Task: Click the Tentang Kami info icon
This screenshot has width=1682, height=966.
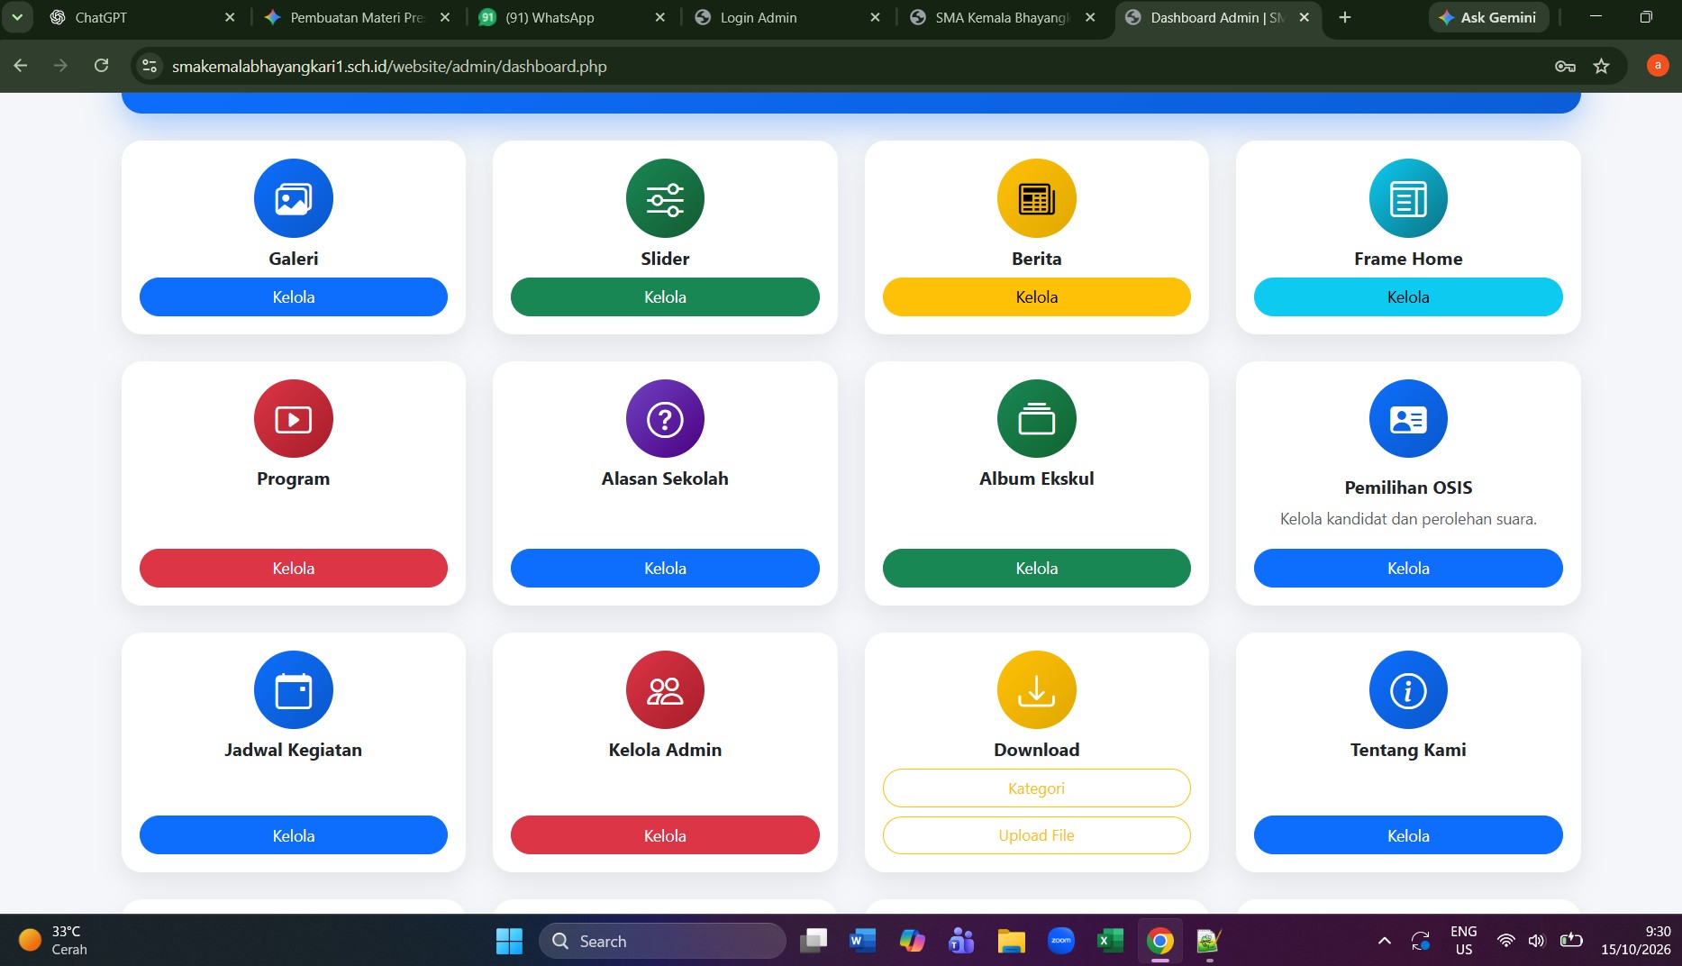Action: tap(1408, 690)
